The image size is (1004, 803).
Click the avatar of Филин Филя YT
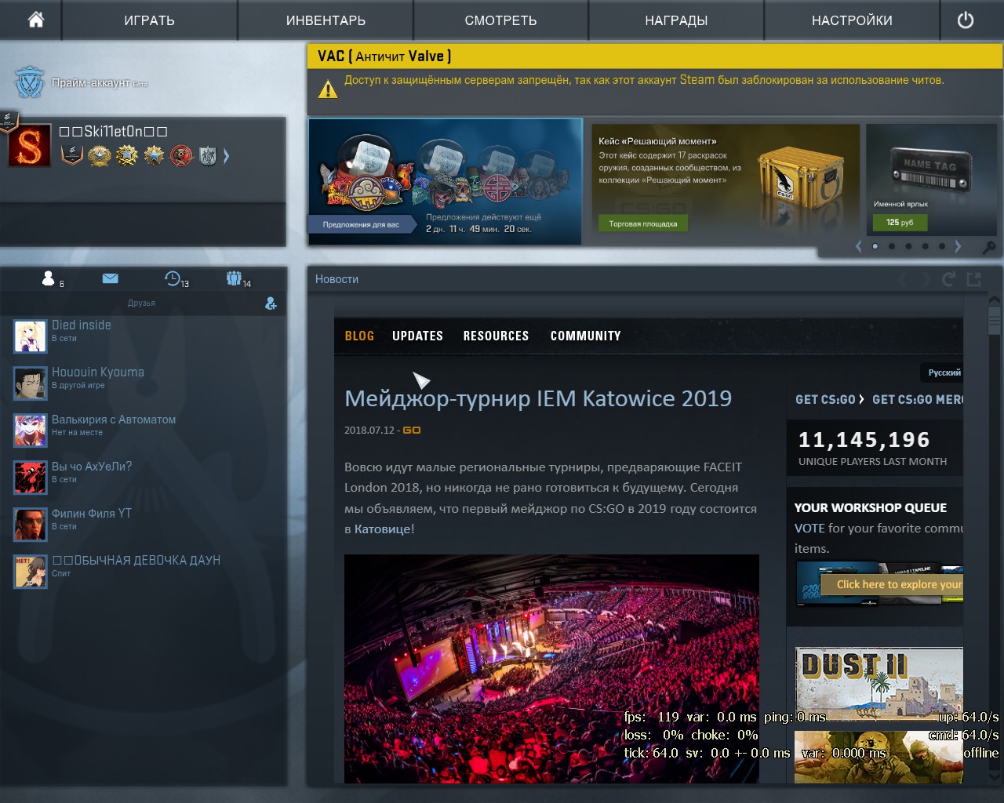(31, 524)
